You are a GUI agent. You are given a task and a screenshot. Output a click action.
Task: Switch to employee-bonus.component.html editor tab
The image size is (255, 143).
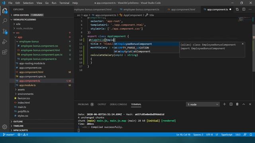[96, 10]
